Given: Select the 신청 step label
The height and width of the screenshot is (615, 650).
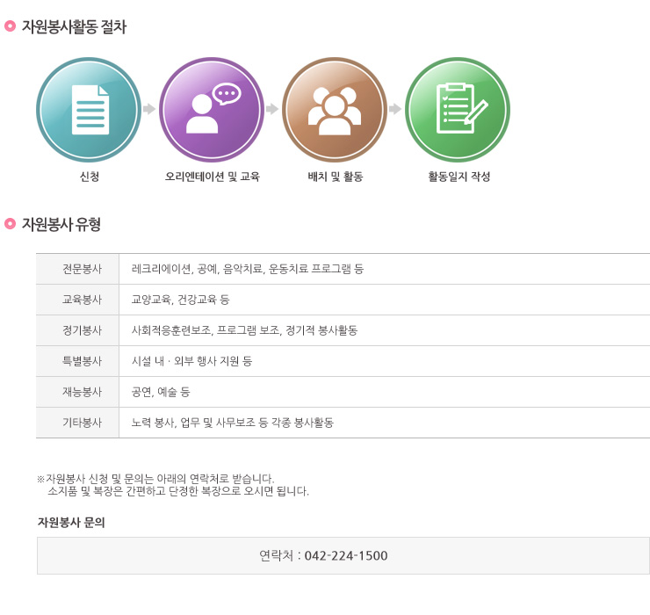Looking at the screenshot, I should pos(90,177).
